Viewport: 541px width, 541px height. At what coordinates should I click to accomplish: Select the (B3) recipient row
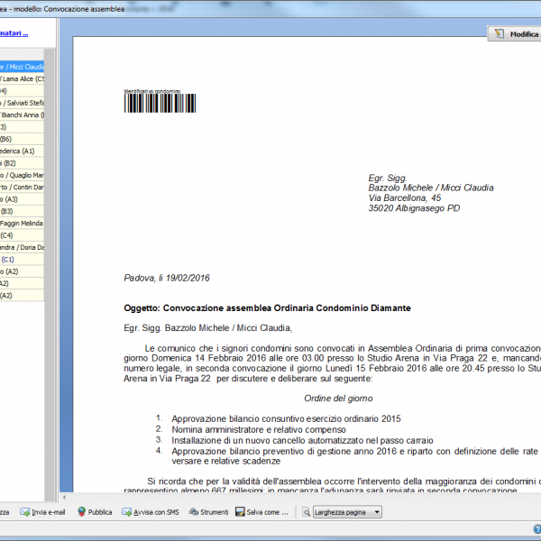point(22,211)
